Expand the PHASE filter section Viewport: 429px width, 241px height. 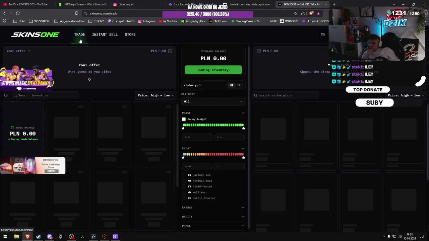pos(213,226)
